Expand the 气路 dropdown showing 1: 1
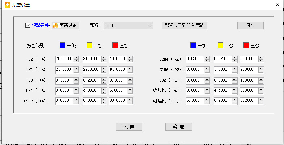Screen dimensions: 284x145 (128, 26)
